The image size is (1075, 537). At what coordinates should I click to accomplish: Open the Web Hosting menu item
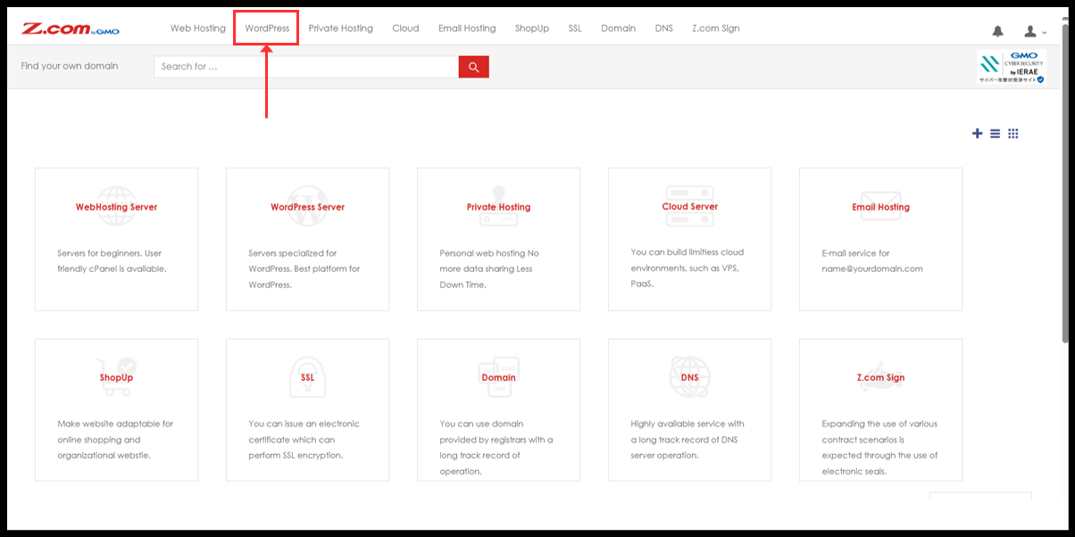click(198, 29)
